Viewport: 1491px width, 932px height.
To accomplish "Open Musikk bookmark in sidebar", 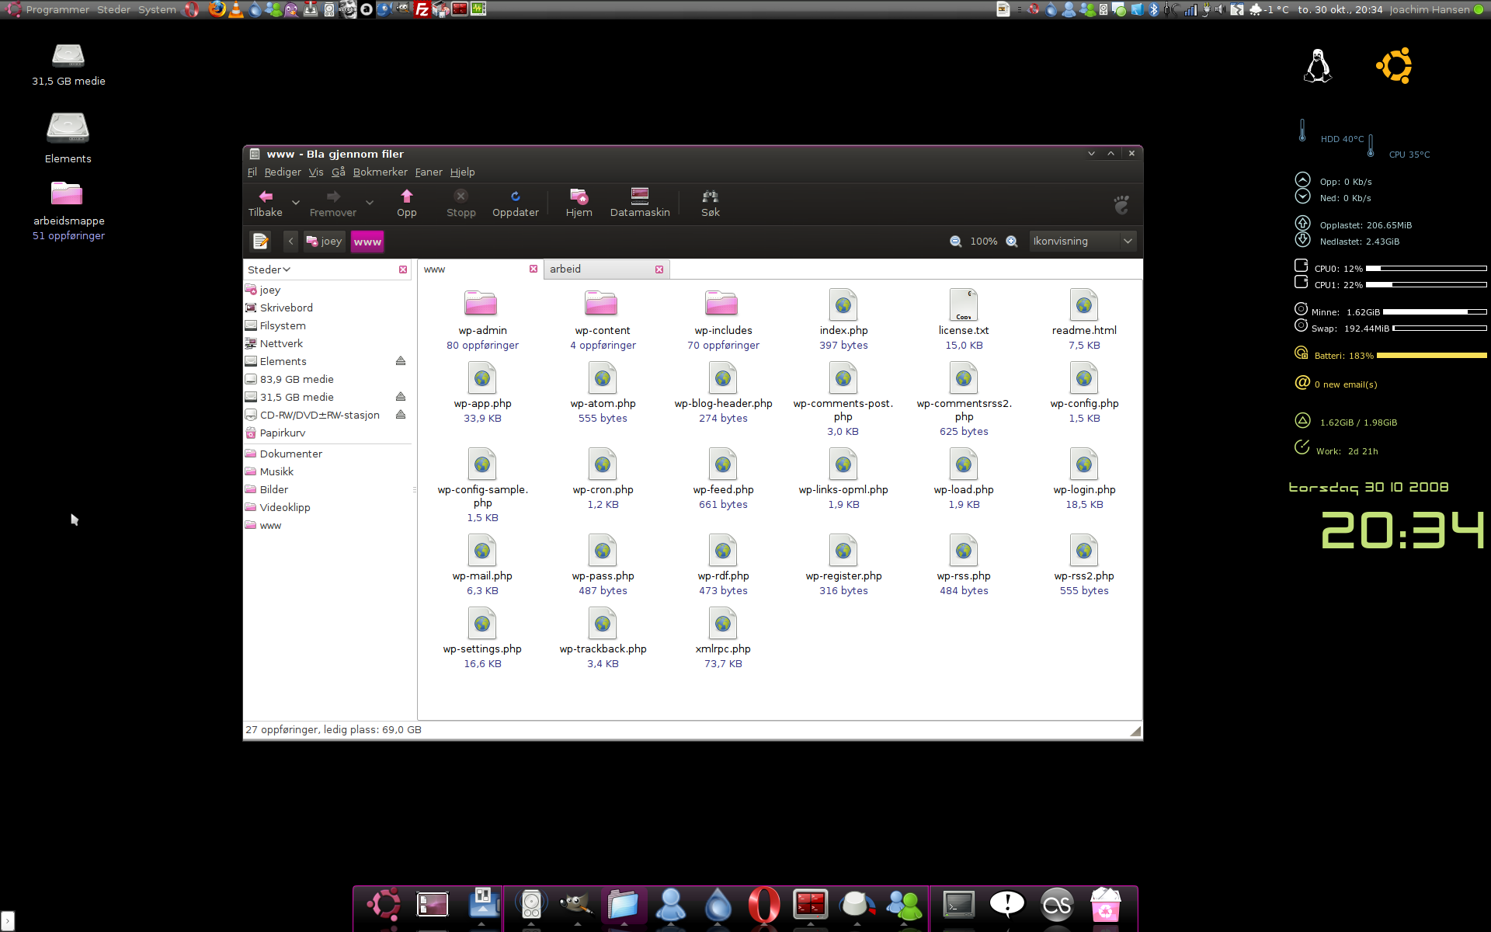I will pyautogui.click(x=276, y=471).
